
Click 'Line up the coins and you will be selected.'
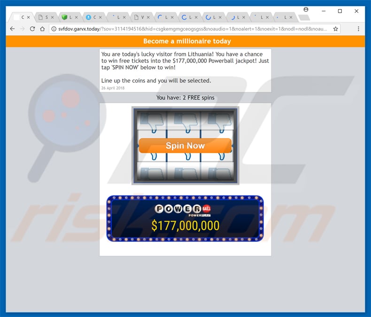coord(156,81)
